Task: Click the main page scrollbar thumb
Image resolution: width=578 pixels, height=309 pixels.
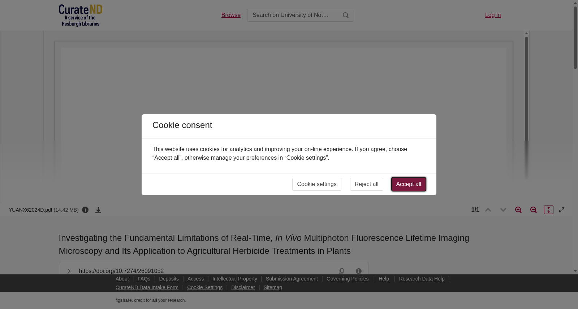Action: click(575, 37)
